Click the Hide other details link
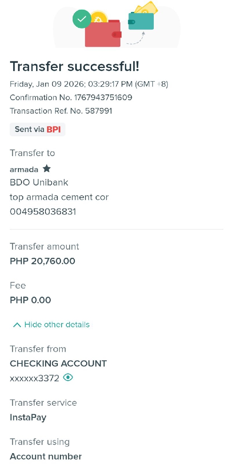The height and width of the screenshot is (464, 233). 57,325
